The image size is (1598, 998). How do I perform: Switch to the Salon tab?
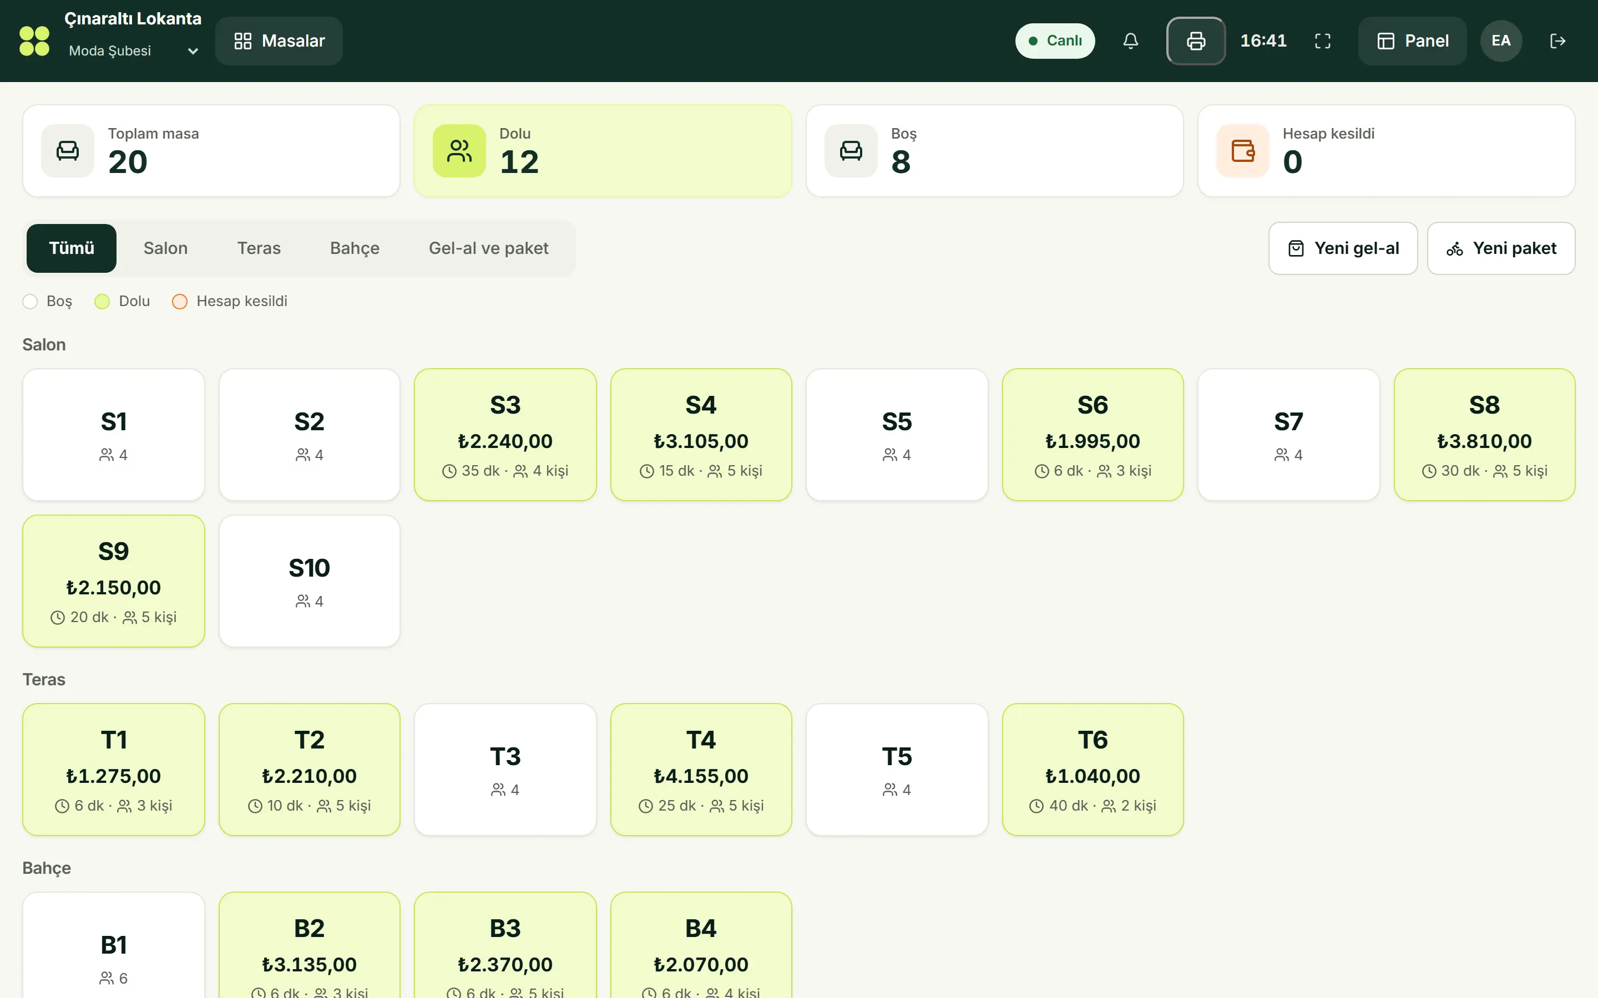tap(165, 248)
